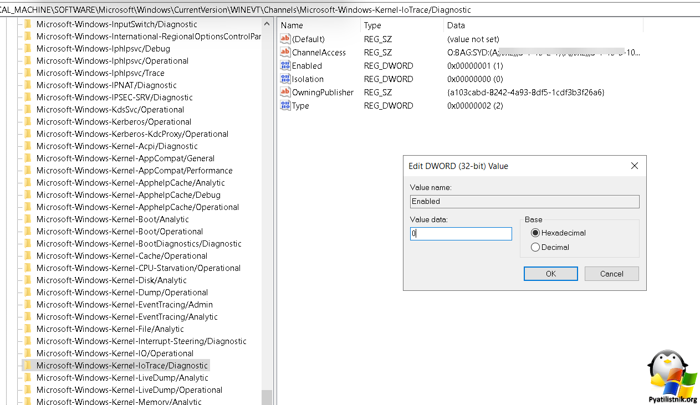Select Microsoft-Windows-Kernel-CPU-Starvation/Operational key
Viewport: 700px width, 405px height.
[x=139, y=268]
